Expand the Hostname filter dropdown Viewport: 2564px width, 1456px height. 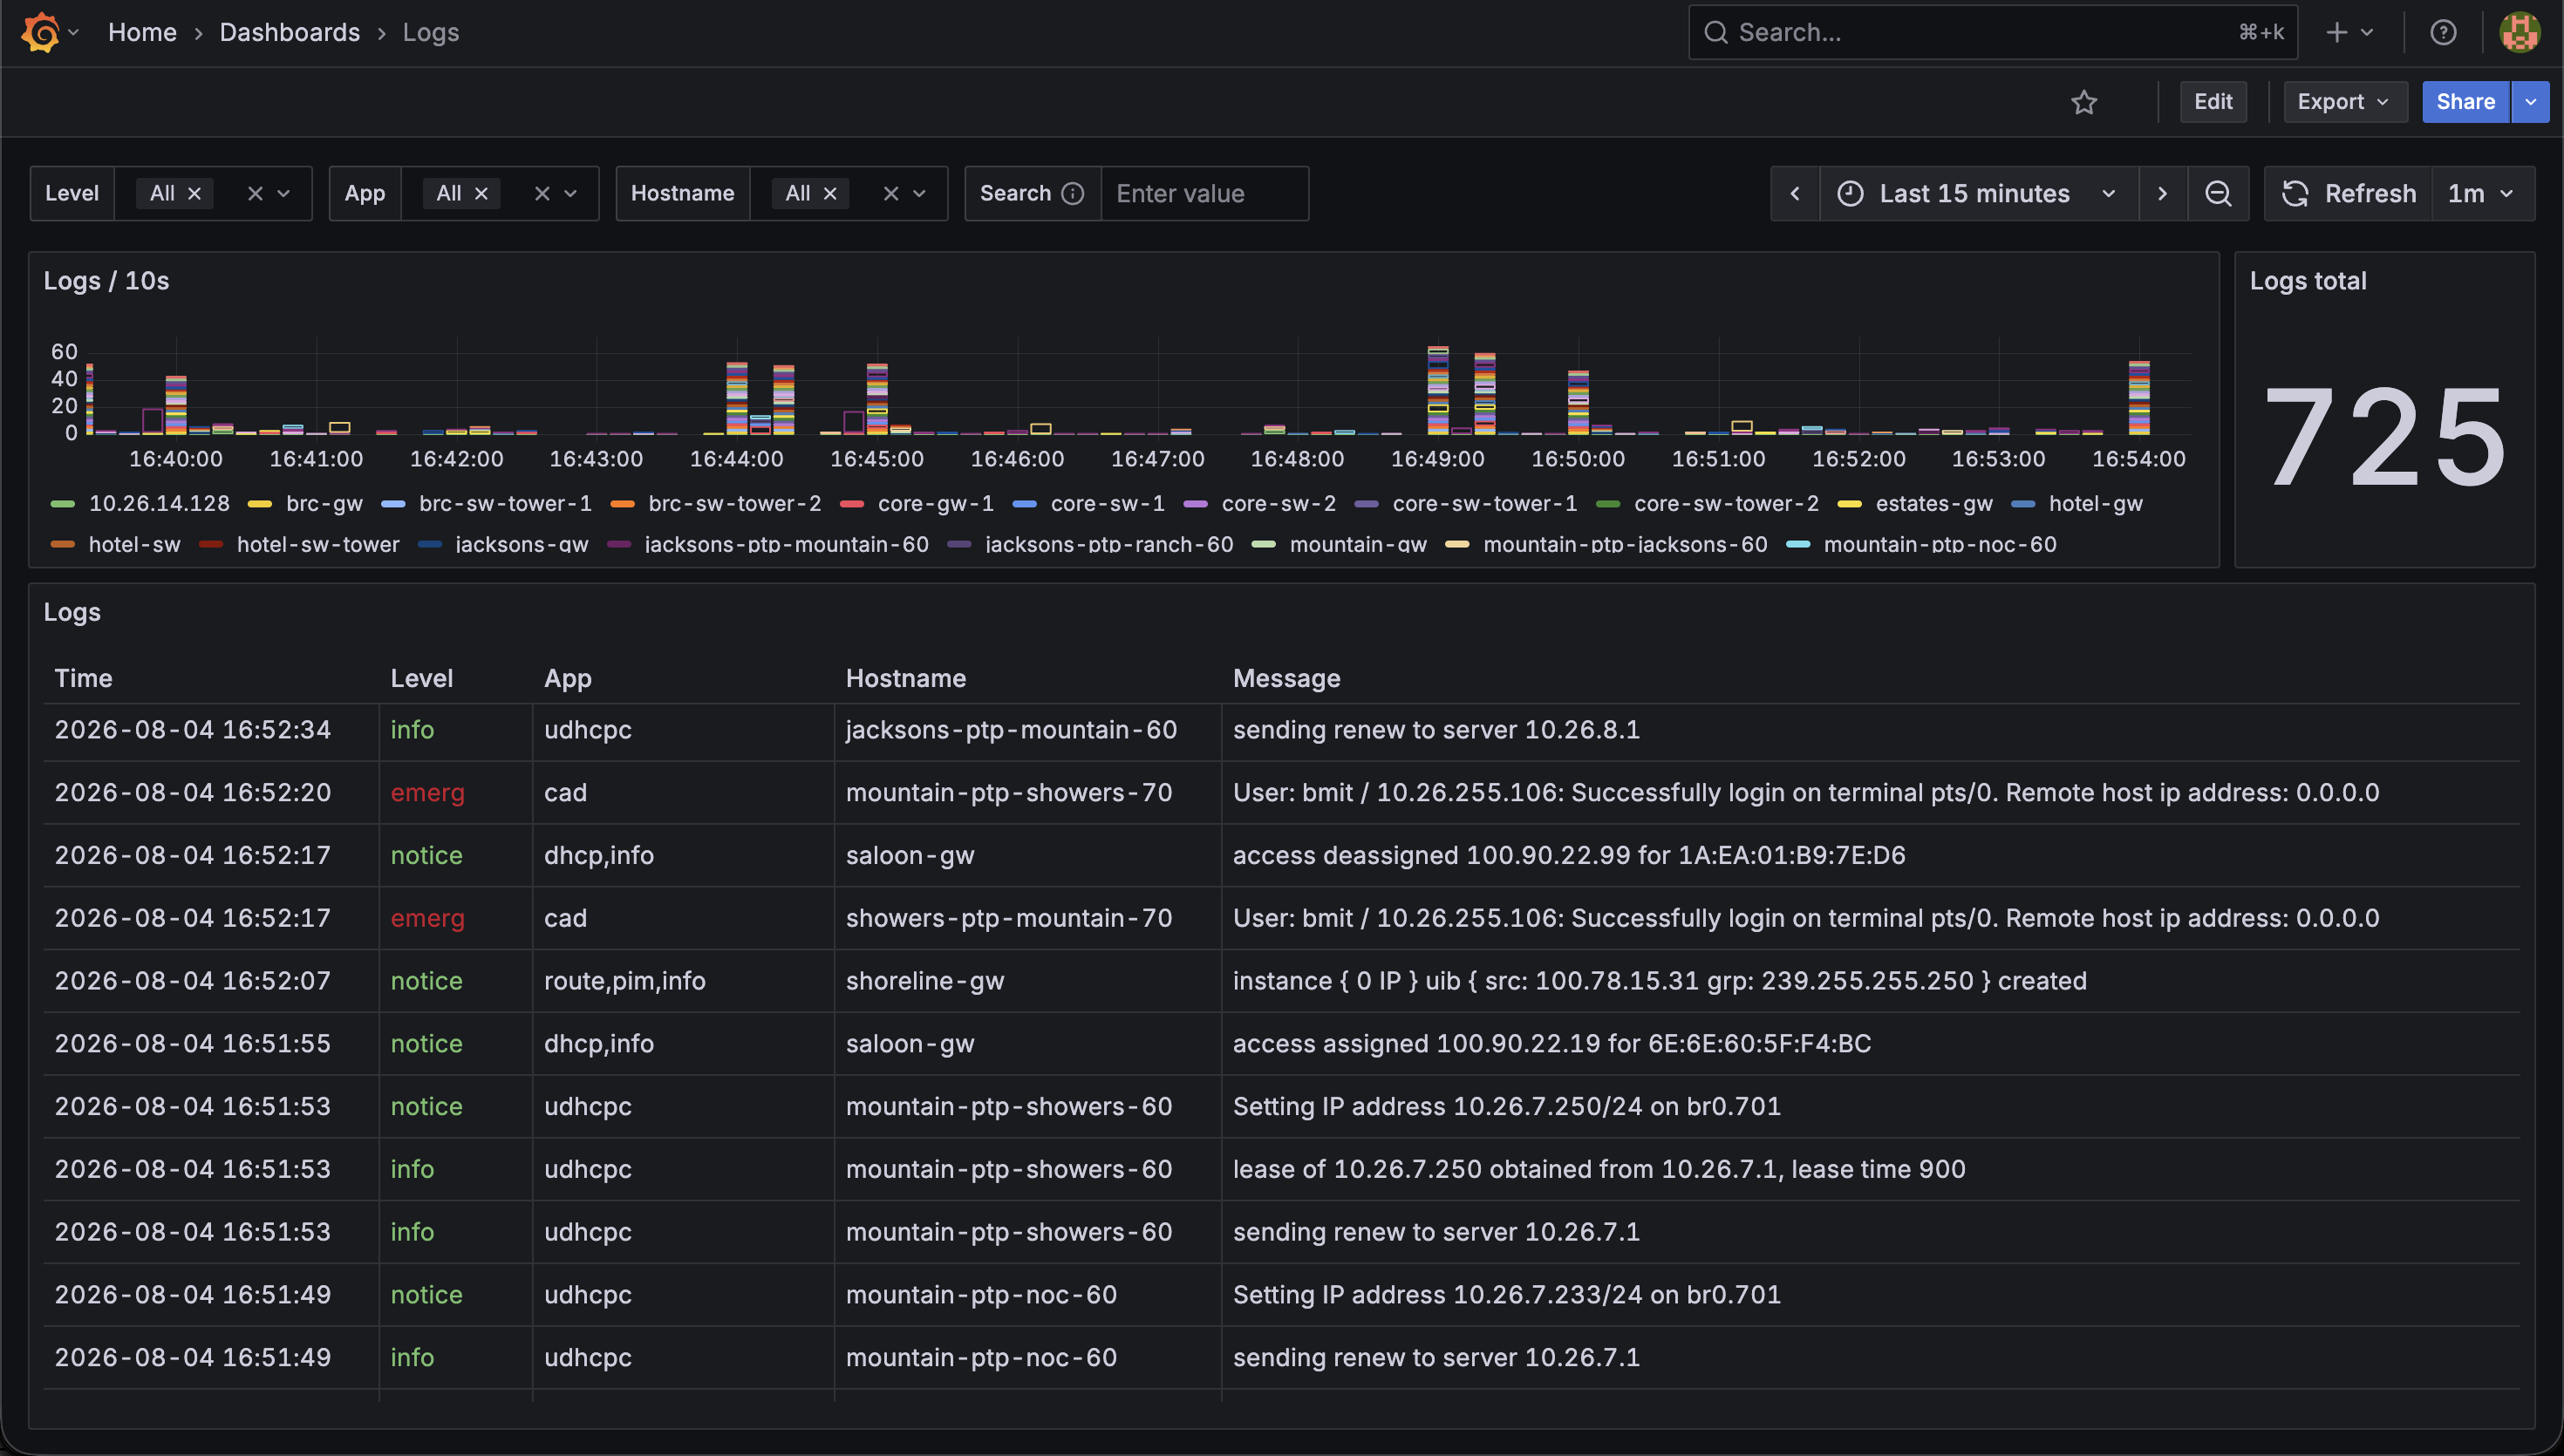(919, 193)
